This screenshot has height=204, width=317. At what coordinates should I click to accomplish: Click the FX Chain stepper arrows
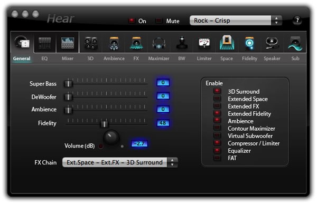(x=172, y=162)
